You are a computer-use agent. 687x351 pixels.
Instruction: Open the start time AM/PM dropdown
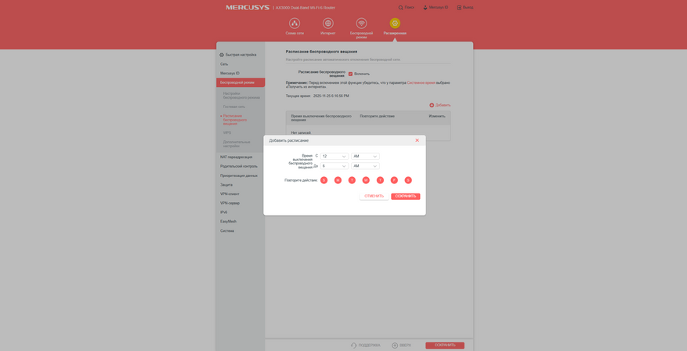pyautogui.click(x=365, y=156)
